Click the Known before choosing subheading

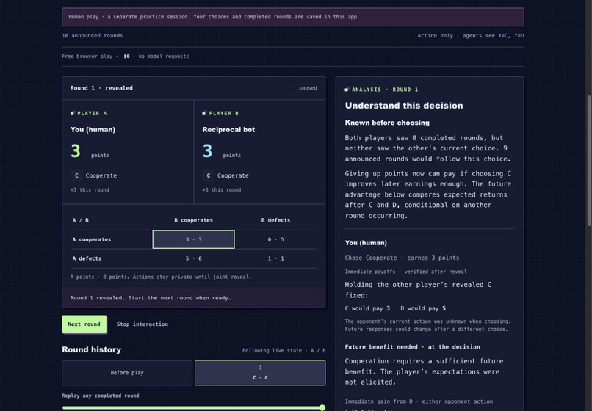(387, 123)
